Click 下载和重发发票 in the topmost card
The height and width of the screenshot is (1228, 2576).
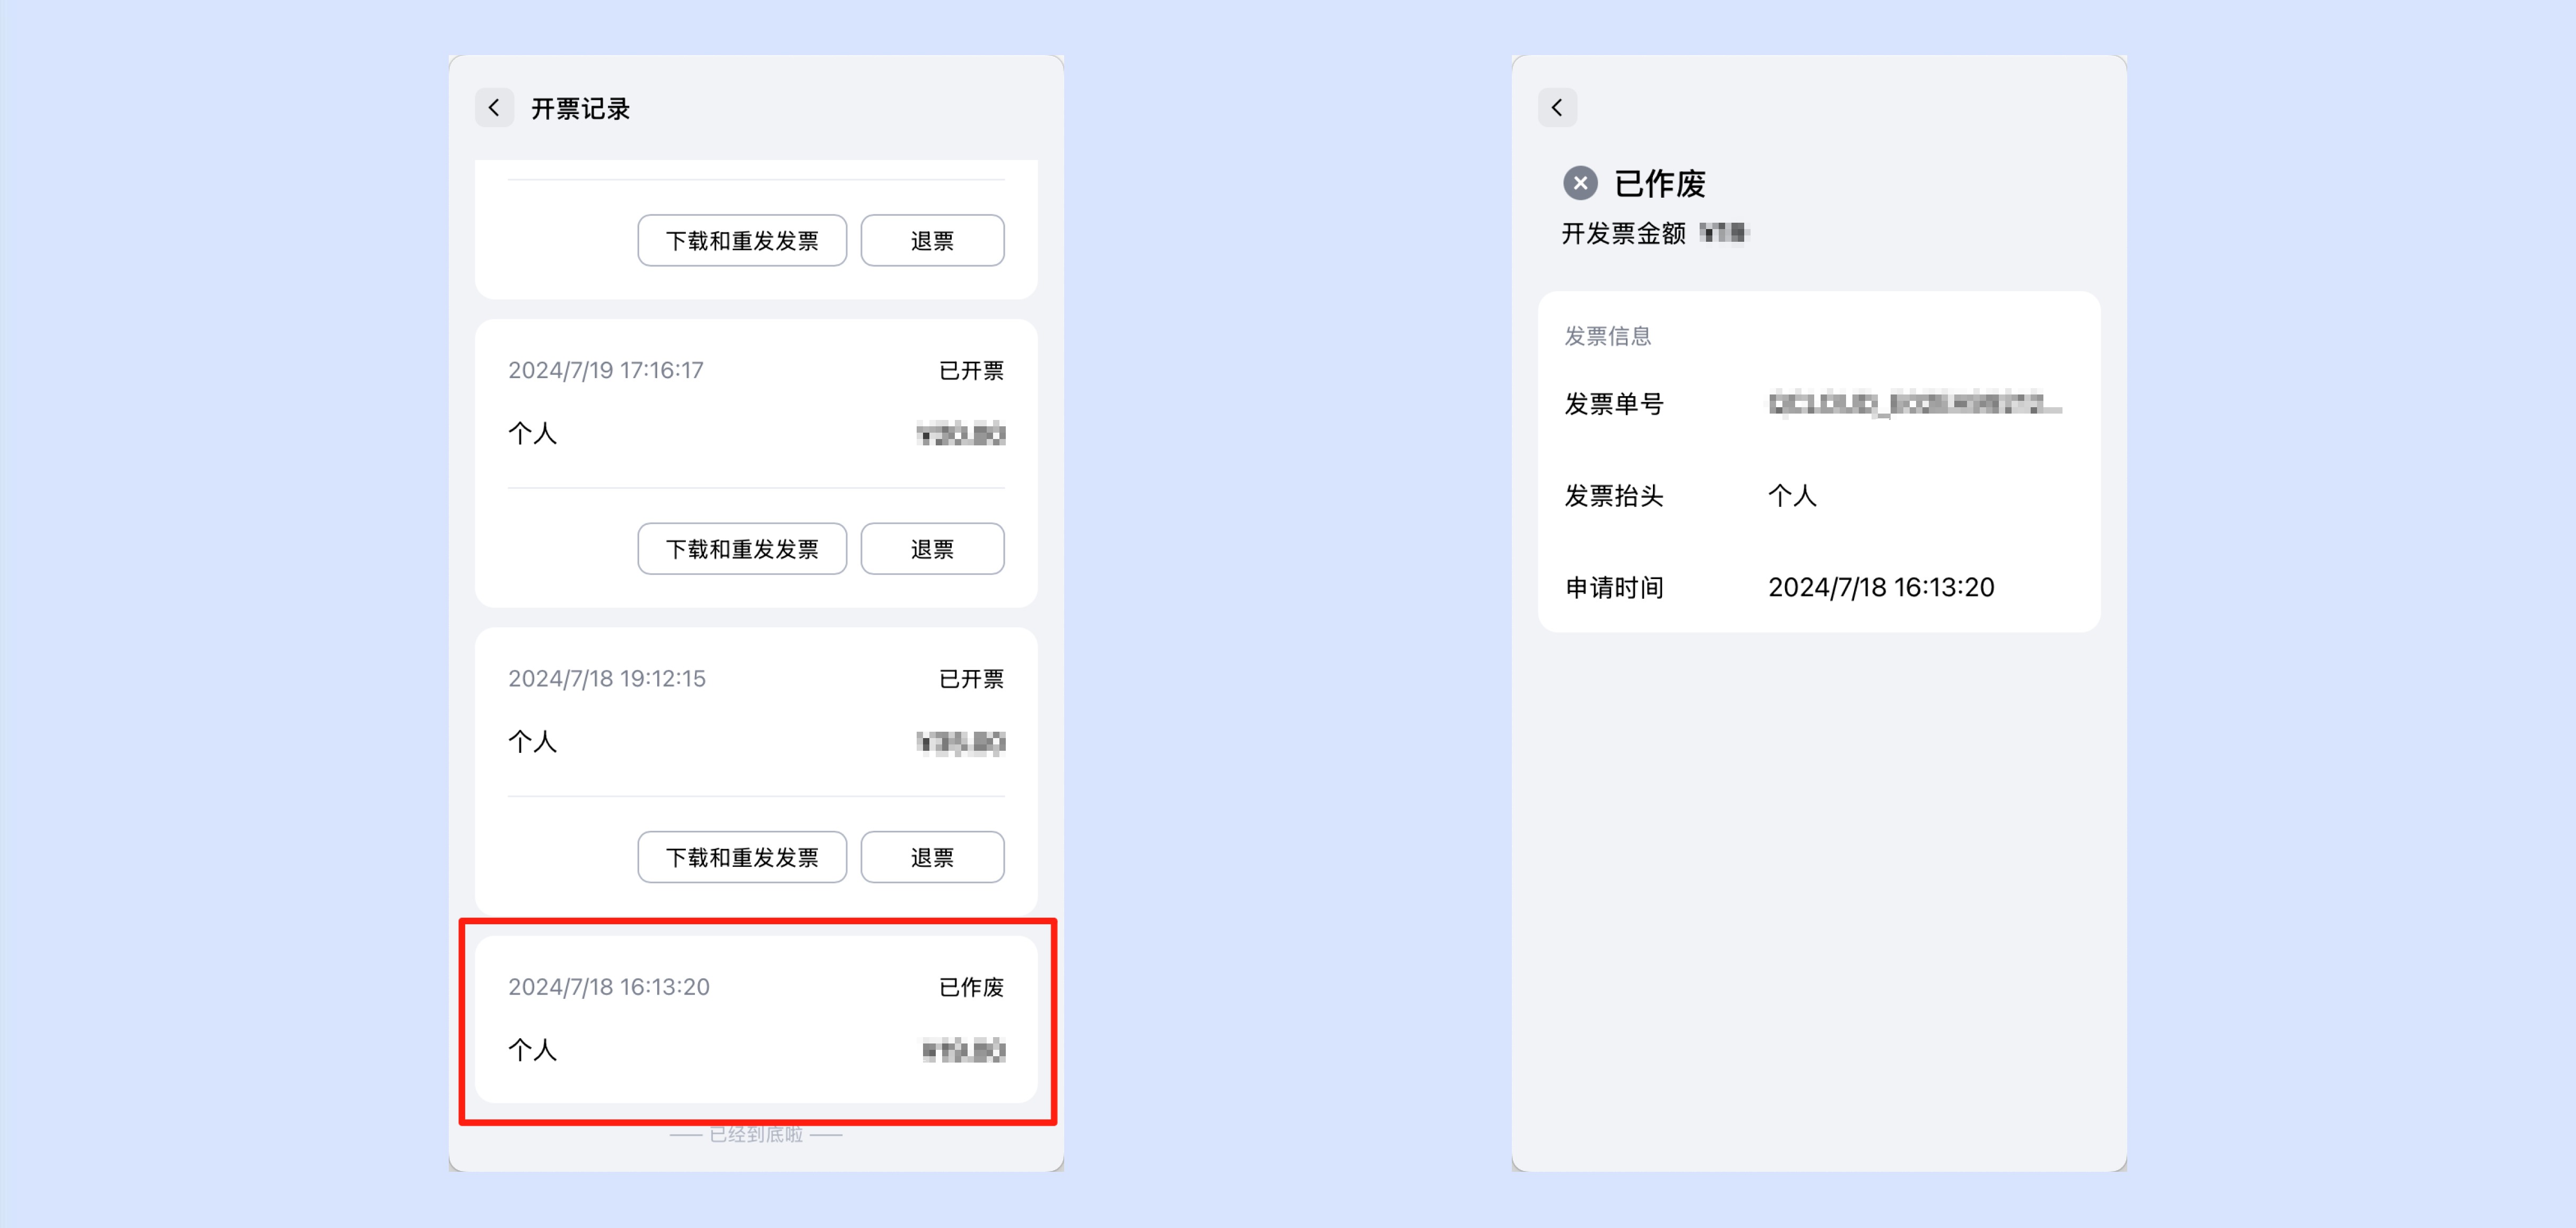coord(742,241)
